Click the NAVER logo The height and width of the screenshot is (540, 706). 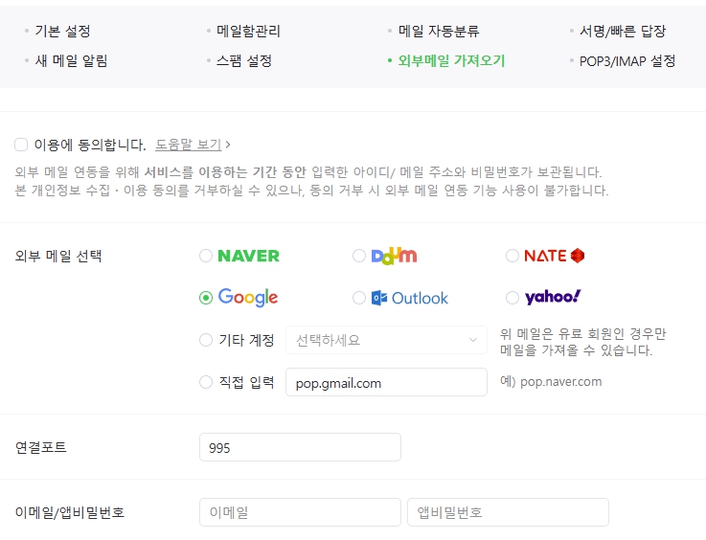pos(248,256)
